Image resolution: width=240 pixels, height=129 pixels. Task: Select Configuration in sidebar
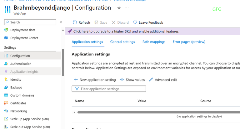(x=20, y=56)
